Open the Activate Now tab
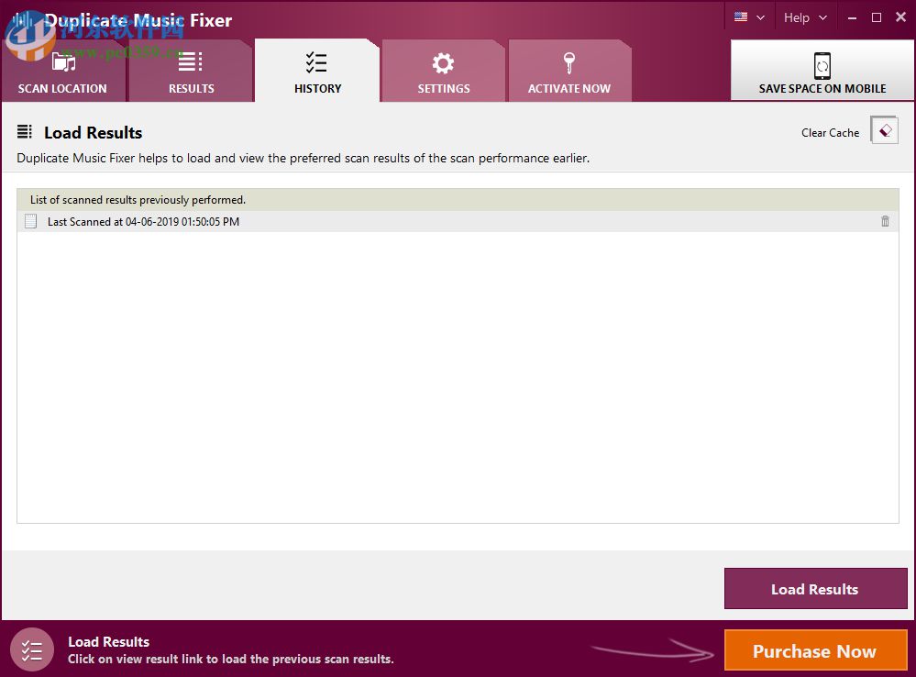Image resolution: width=916 pixels, height=677 pixels. click(x=569, y=72)
